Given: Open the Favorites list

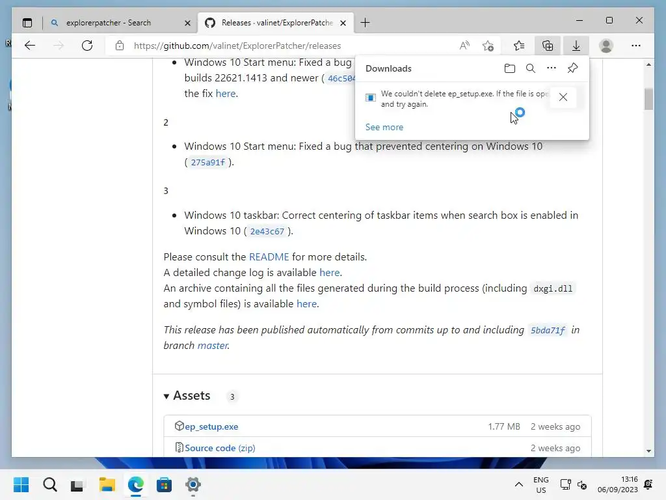Looking at the screenshot, I should tap(519, 46).
